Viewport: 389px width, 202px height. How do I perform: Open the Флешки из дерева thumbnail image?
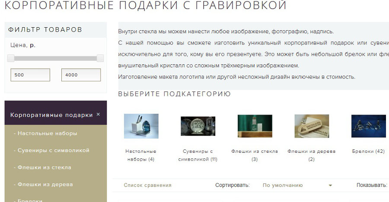pos(312,126)
